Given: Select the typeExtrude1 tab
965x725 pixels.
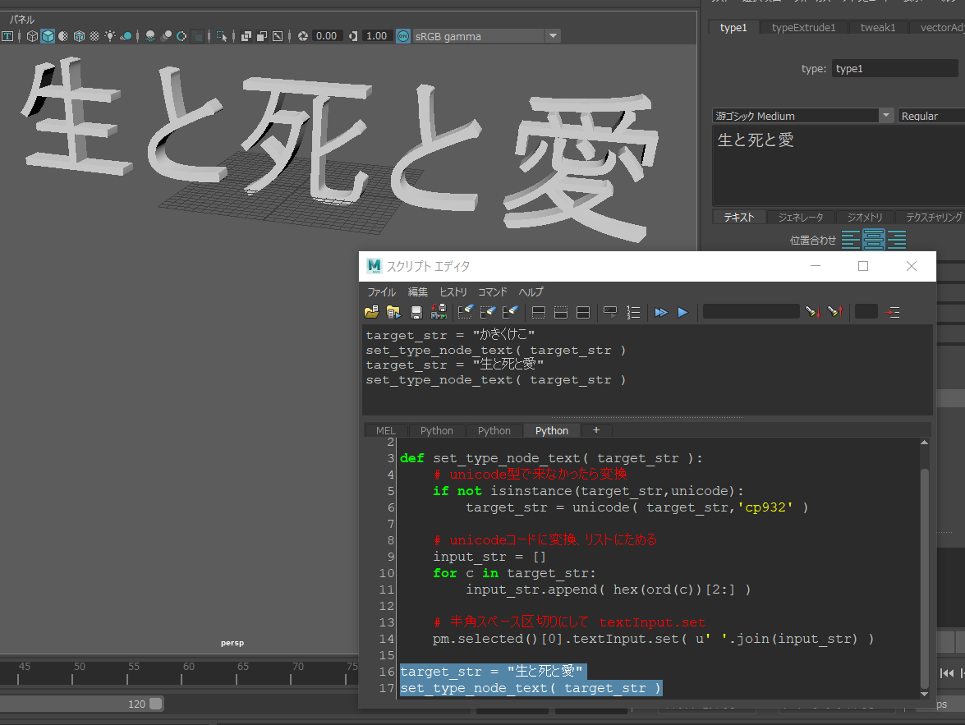Looking at the screenshot, I should pos(803,28).
